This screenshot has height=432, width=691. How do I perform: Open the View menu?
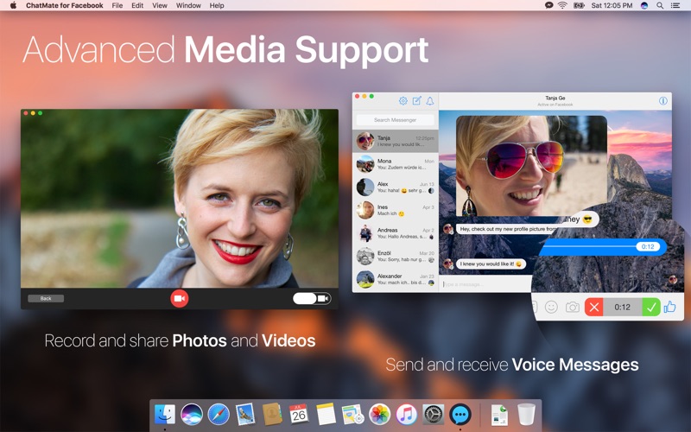(160, 5)
